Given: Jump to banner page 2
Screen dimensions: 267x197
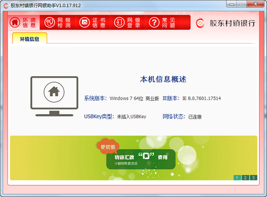Looking at the screenshot, I should pos(245,178).
